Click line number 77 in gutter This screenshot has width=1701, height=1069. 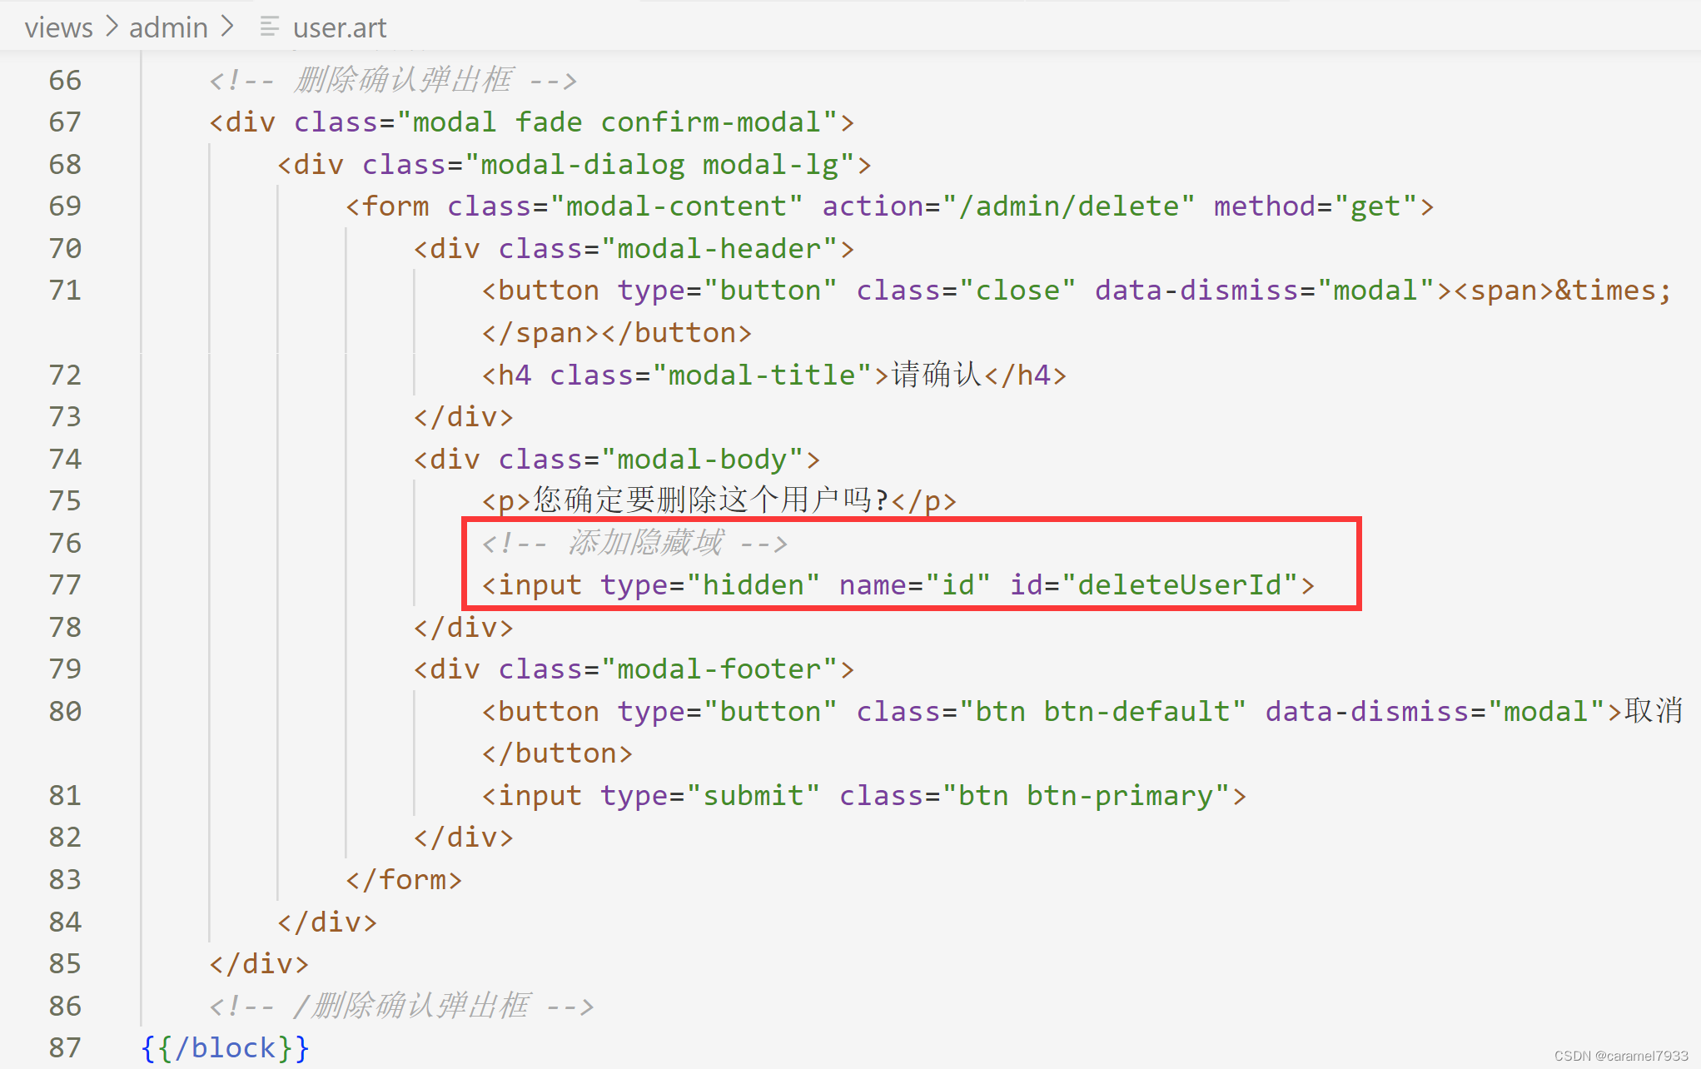pyautogui.click(x=65, y=584)
